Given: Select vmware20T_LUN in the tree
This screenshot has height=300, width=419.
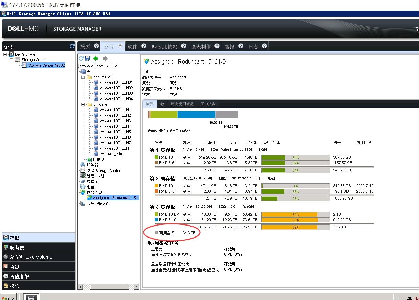Looking at the screenshot, I should click(x=114, y=148).
